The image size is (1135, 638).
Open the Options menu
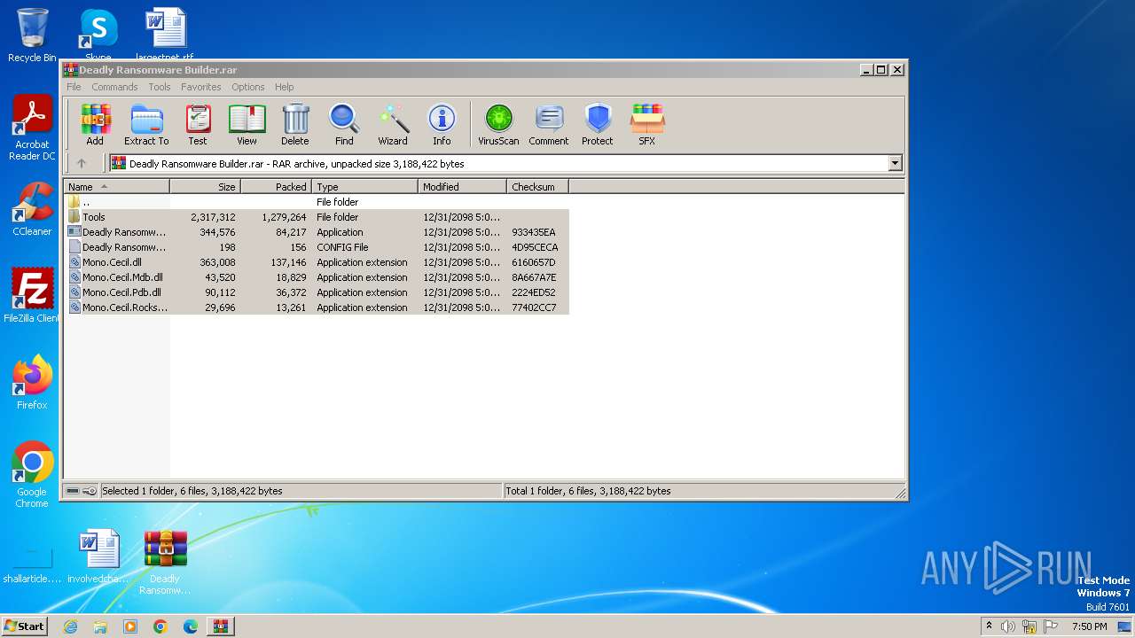248,87
